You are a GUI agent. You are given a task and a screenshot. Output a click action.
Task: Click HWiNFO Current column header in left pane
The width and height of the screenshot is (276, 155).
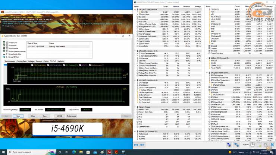[x=166, y=6]
